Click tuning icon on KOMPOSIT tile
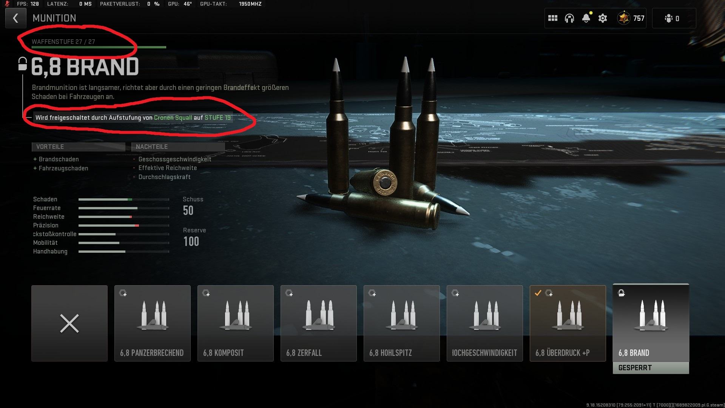Viewport: 725px width, 408px height. click(206, 293)
